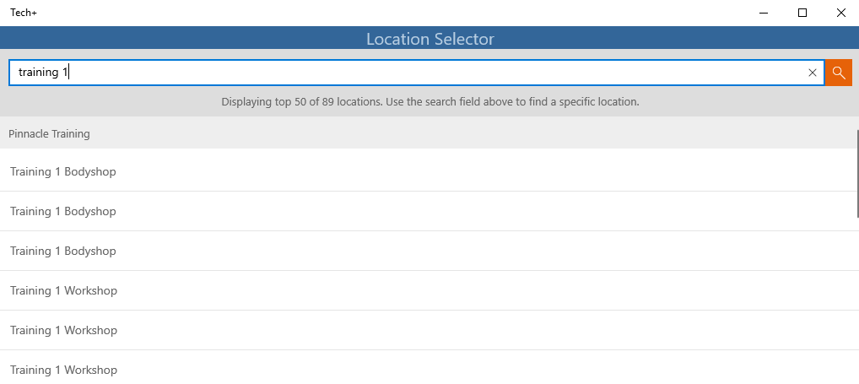859x384 pixels.
Task: Click the scrollbar track below the thumb
Action: pos(856,301)
